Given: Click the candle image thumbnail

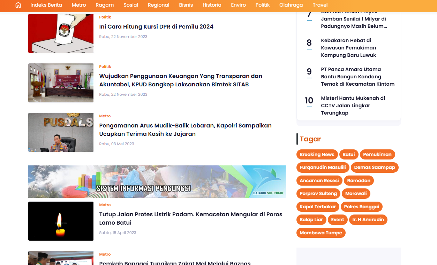Looking at the screenshot, I should (61, 221).
